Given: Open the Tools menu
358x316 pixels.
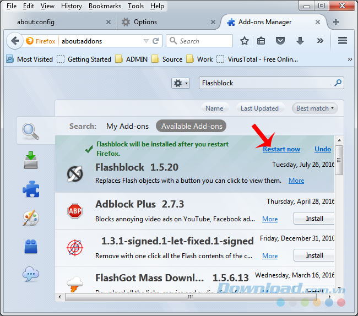Looking at the screenshot, I should [x=135, y=6].
